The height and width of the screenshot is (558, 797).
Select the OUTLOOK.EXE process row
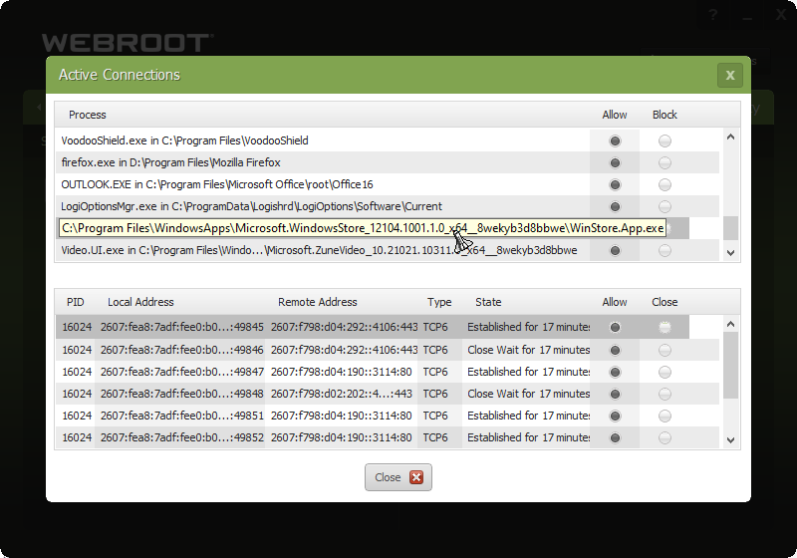(388, 184)
